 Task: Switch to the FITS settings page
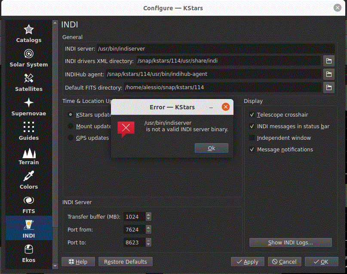(29, 205)
